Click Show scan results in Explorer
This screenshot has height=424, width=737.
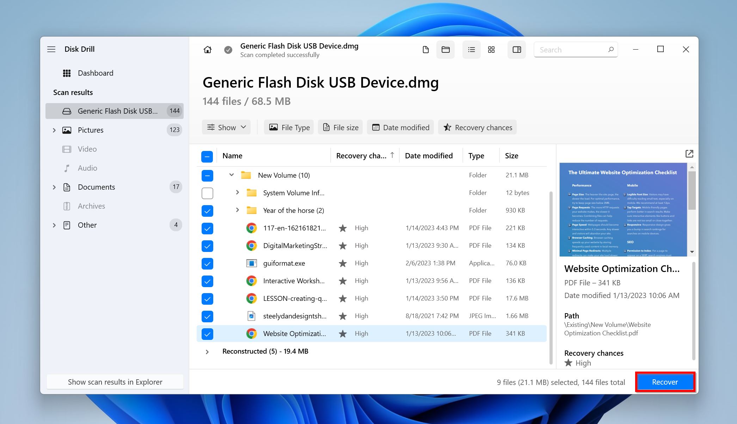[x=115, y=381]
